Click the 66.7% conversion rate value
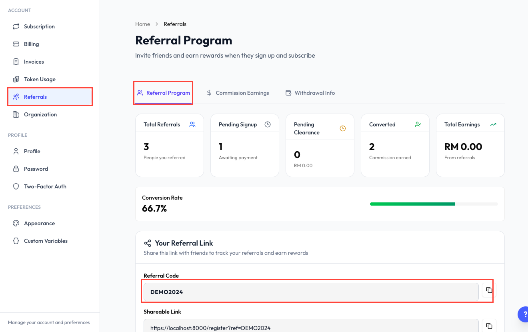528x332 pixels. click(154, 208)
